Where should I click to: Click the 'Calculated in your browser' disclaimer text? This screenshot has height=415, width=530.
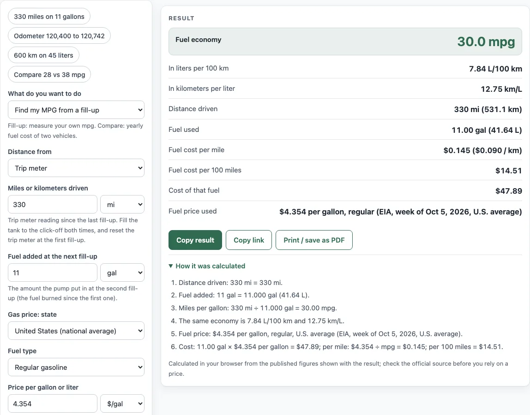click(338, 369)
